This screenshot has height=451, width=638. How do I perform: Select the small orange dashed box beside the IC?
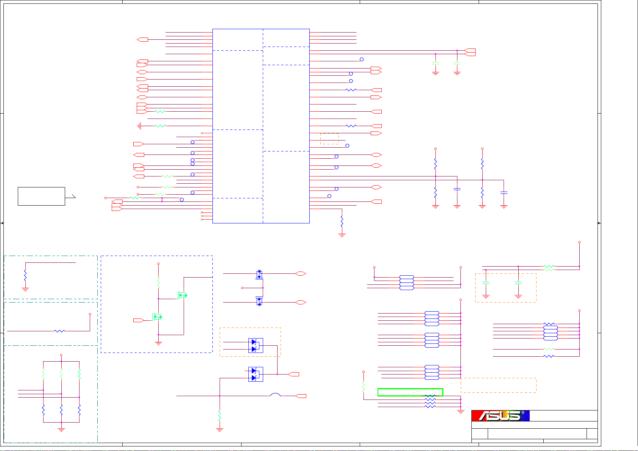tap(329, 139)
